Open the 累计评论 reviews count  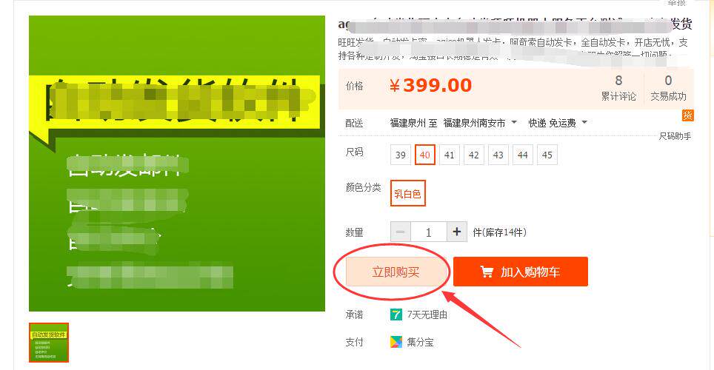pos(618,88)
